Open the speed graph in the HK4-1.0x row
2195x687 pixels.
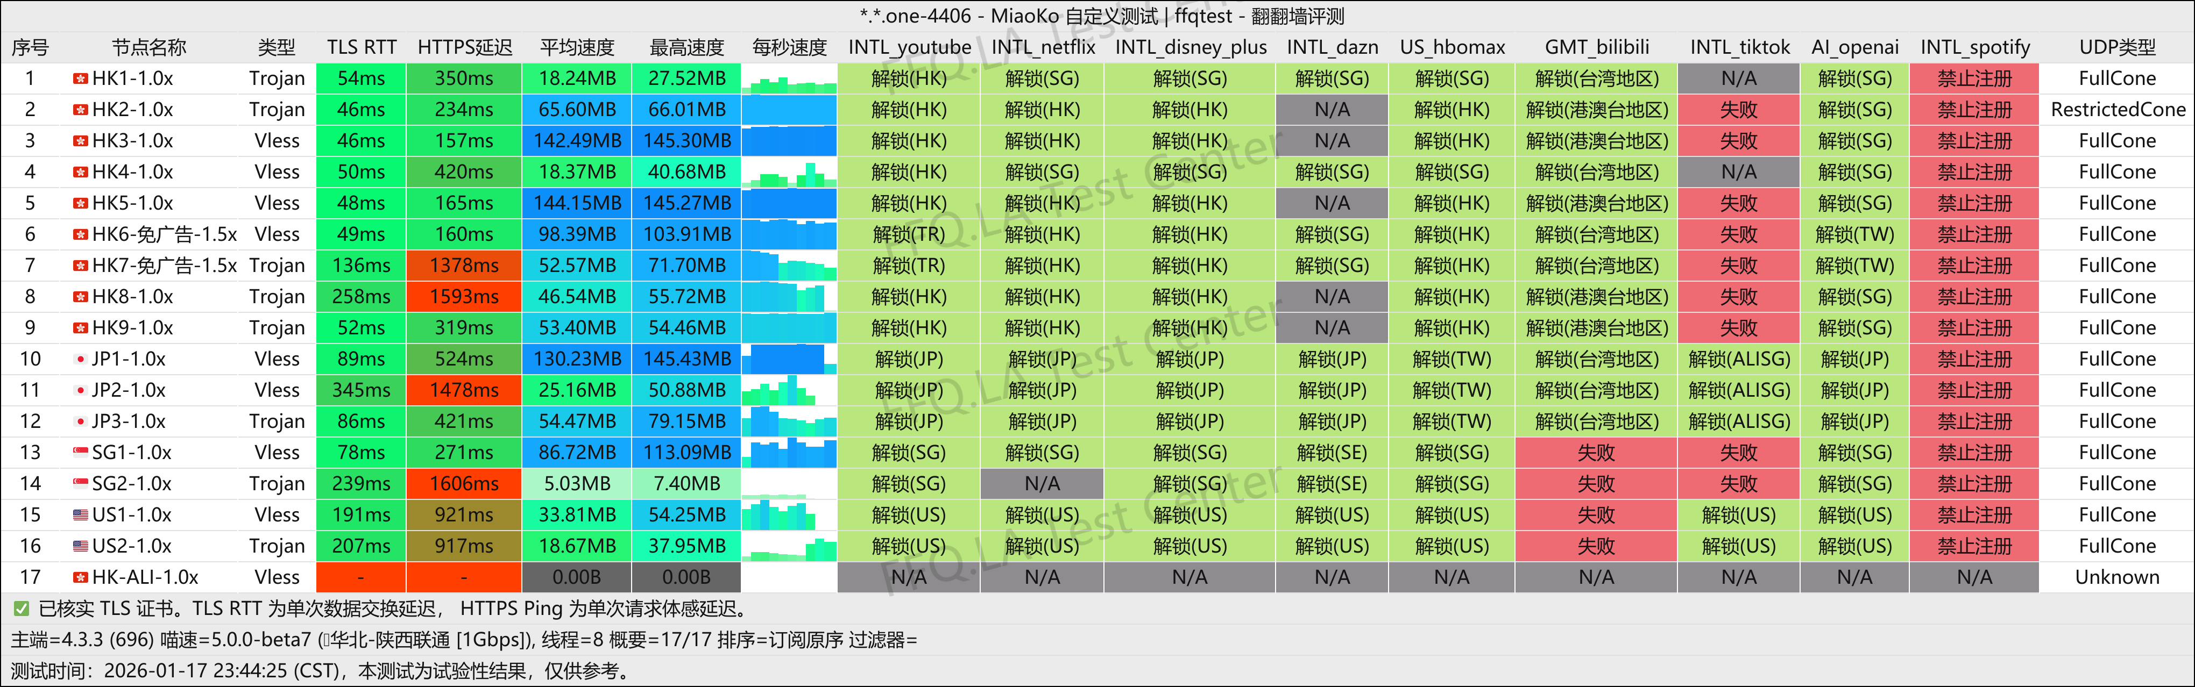(789, 172)
